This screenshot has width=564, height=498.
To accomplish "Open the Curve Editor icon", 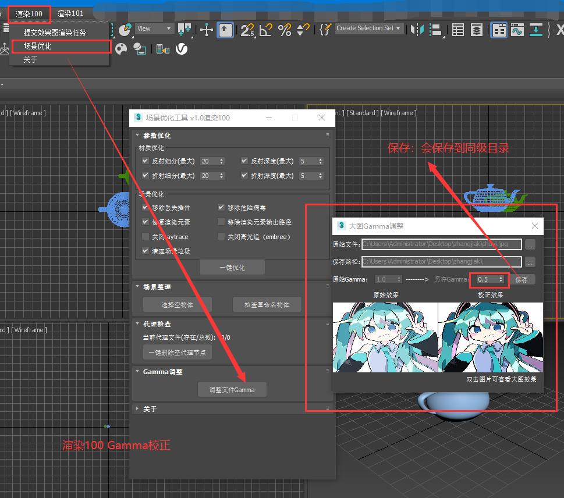I will (x=517, y=30).
